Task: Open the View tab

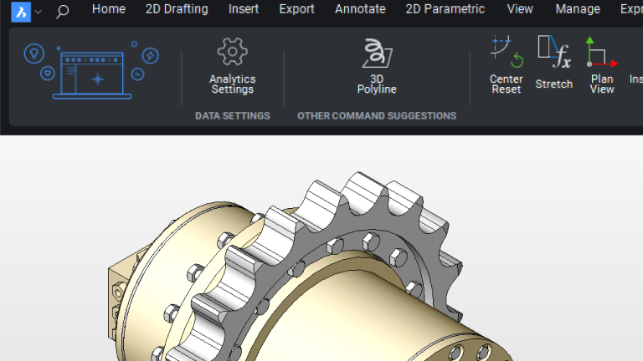Action: (520, 9)
